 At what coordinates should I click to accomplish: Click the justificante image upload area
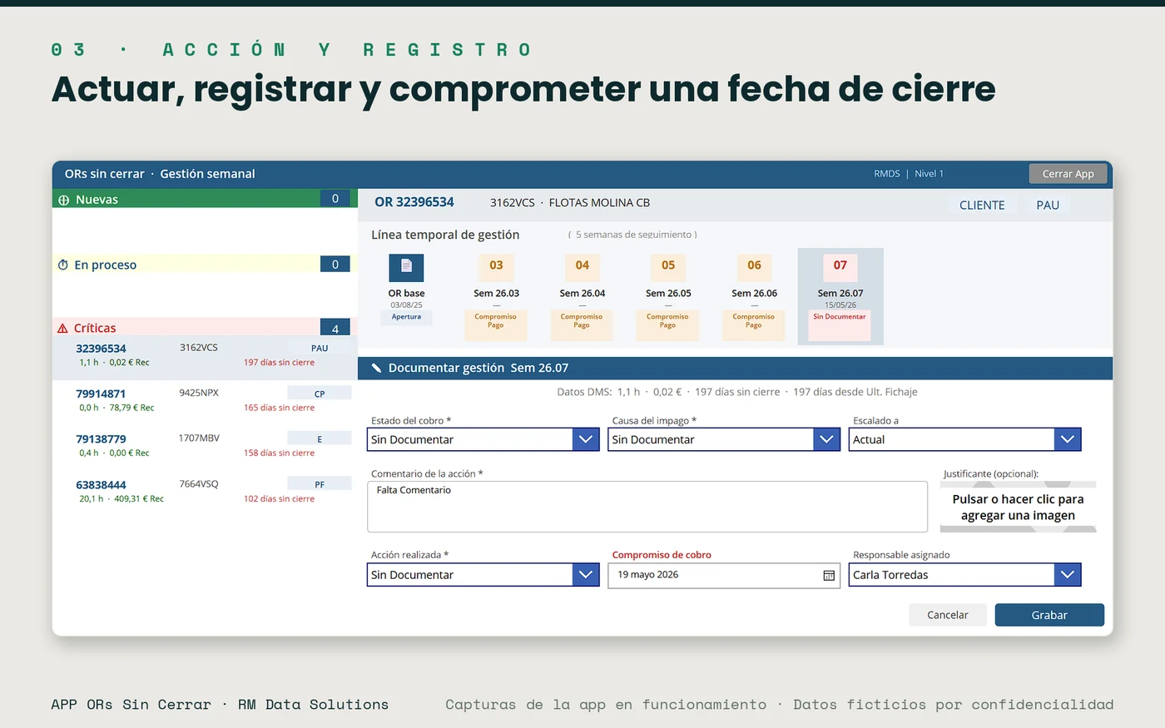(1018, 507)
